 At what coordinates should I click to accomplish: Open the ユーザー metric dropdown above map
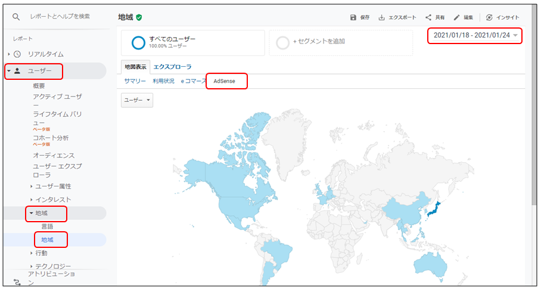coord(137,100)
